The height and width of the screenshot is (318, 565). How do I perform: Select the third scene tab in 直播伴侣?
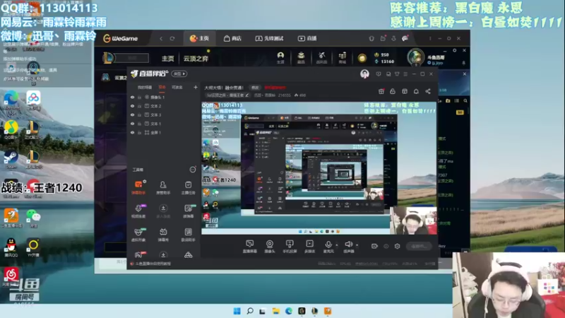[177, 87]
